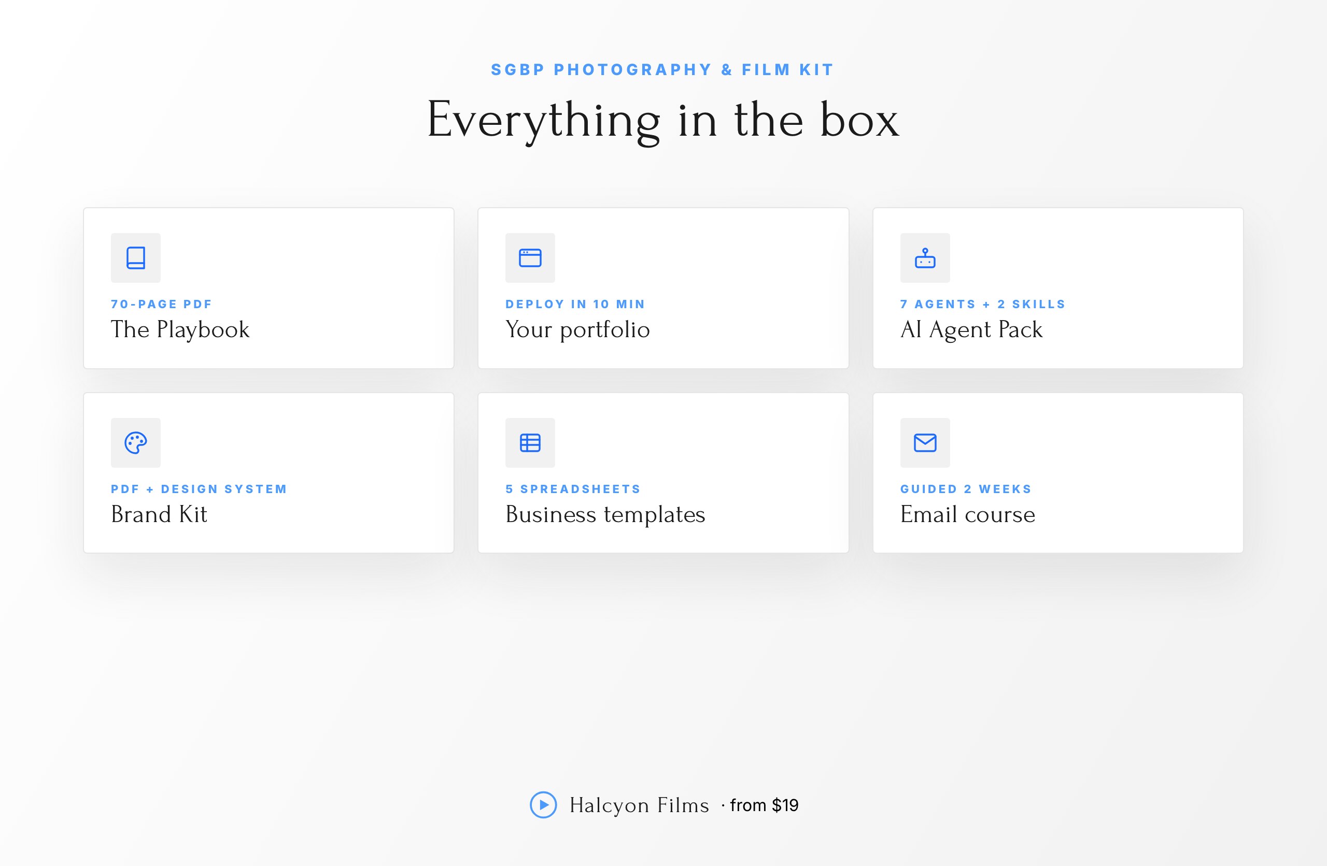Image resolution: width=1327 pixels, height=866 pixels.
Task: Open the Email course card title
Action: [968, 514]
